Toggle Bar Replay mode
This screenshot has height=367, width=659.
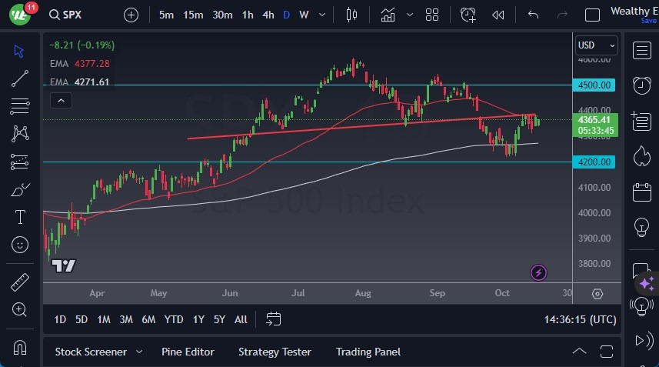[x=498, y=15]
